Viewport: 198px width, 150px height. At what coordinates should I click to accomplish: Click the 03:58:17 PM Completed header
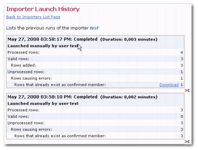click(x=52, y=39)
